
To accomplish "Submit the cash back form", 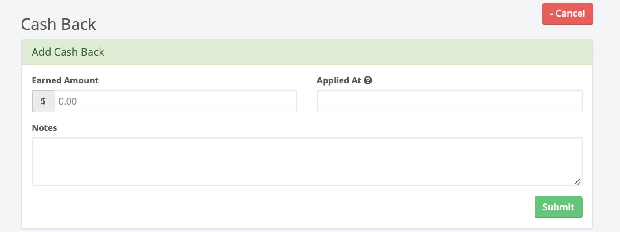I will click(558, 207).
